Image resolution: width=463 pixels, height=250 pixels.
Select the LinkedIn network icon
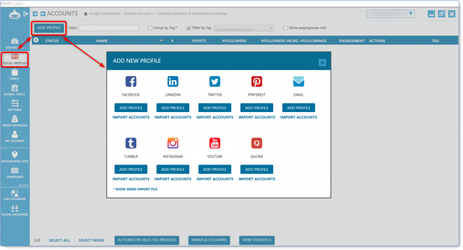[x=172, y=82]
